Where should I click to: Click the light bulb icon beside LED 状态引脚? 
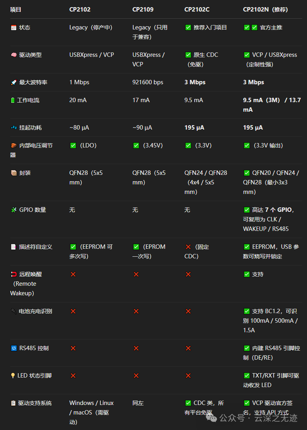coord(13,376)
